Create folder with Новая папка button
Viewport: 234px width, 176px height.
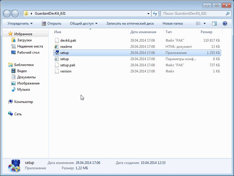tap(173, 23)
